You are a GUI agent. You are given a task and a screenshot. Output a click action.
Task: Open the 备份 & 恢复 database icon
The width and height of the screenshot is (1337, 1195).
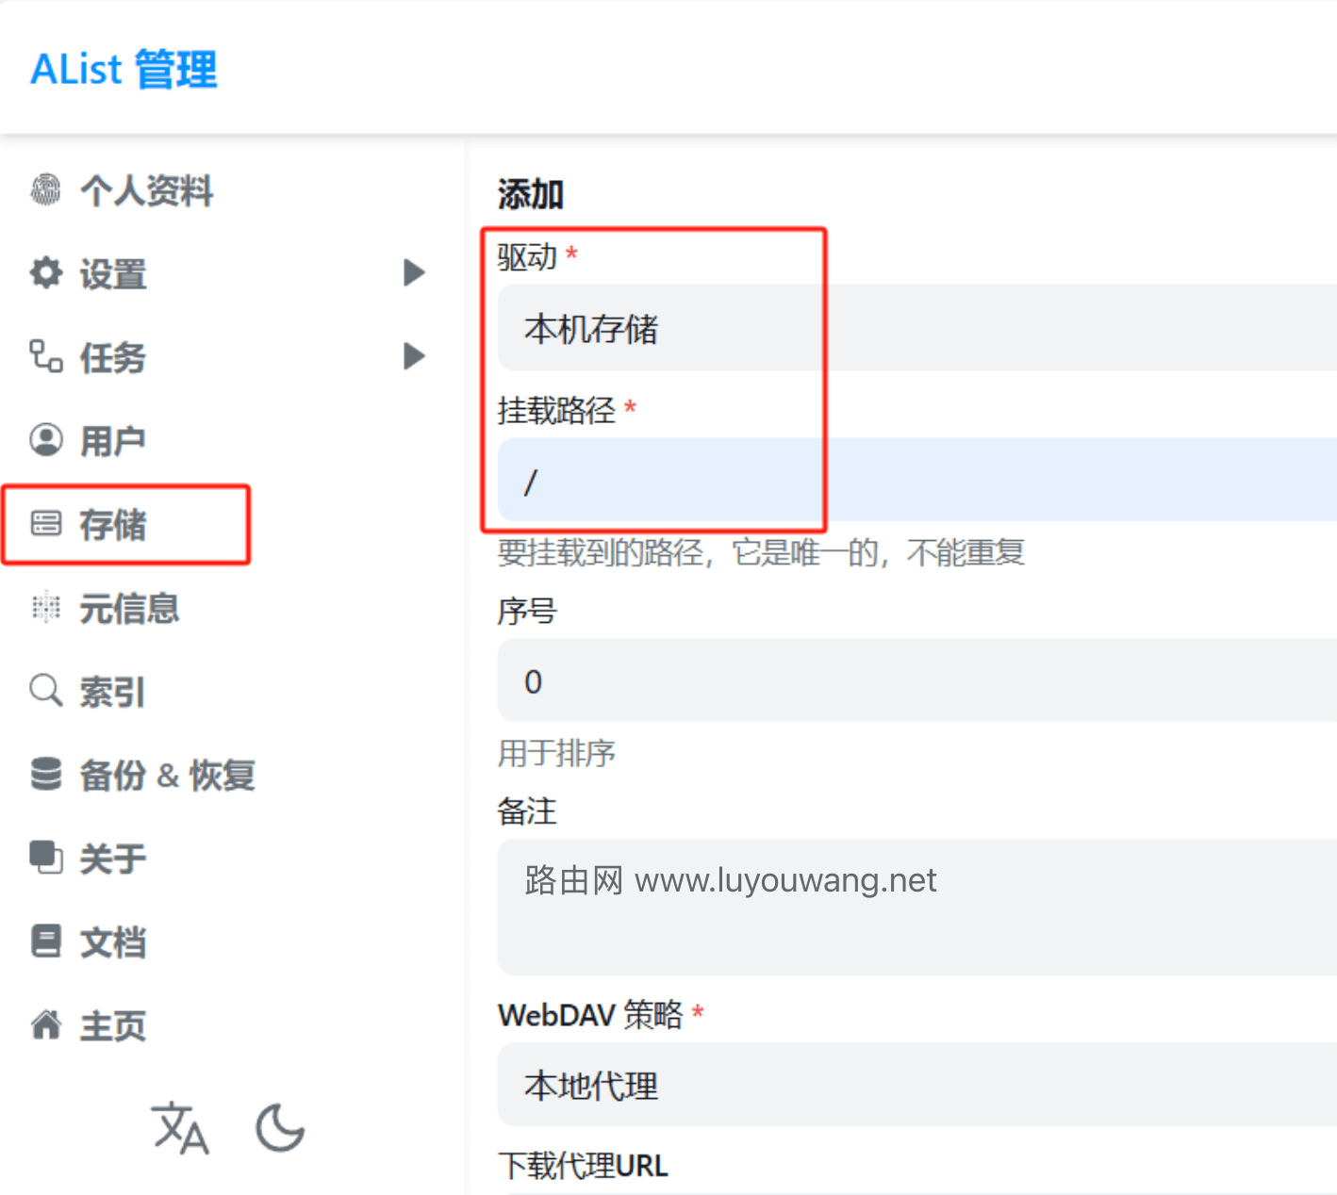click(x=46, y=774)
